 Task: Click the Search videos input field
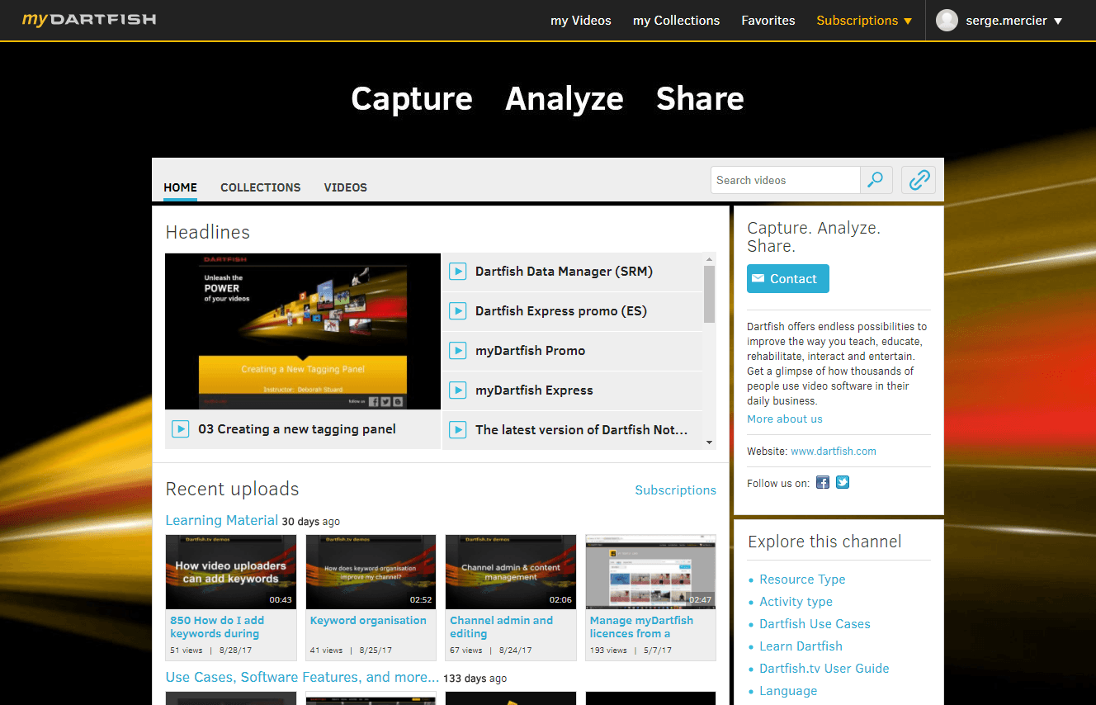(x=785, y=180)
